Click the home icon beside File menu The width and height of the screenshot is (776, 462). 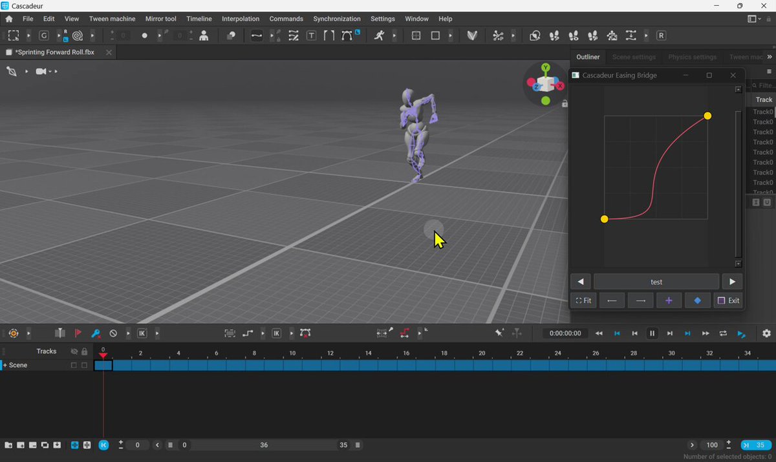coord(9,19)
